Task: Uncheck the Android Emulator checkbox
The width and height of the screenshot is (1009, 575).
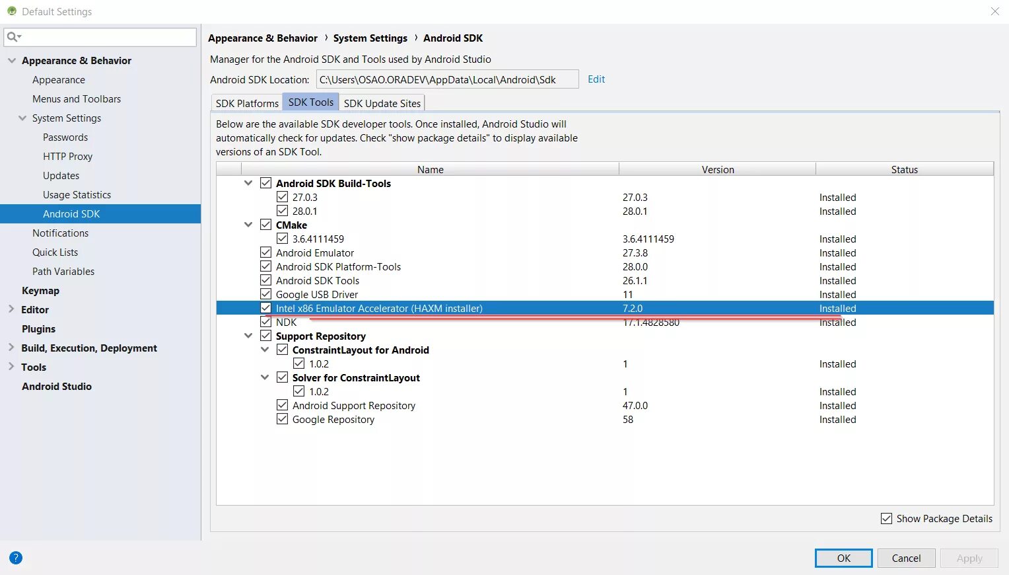Action: (265, 252)
